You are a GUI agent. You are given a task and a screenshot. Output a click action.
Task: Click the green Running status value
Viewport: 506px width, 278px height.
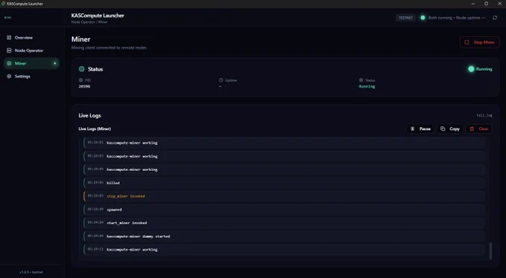coord(367,86)
